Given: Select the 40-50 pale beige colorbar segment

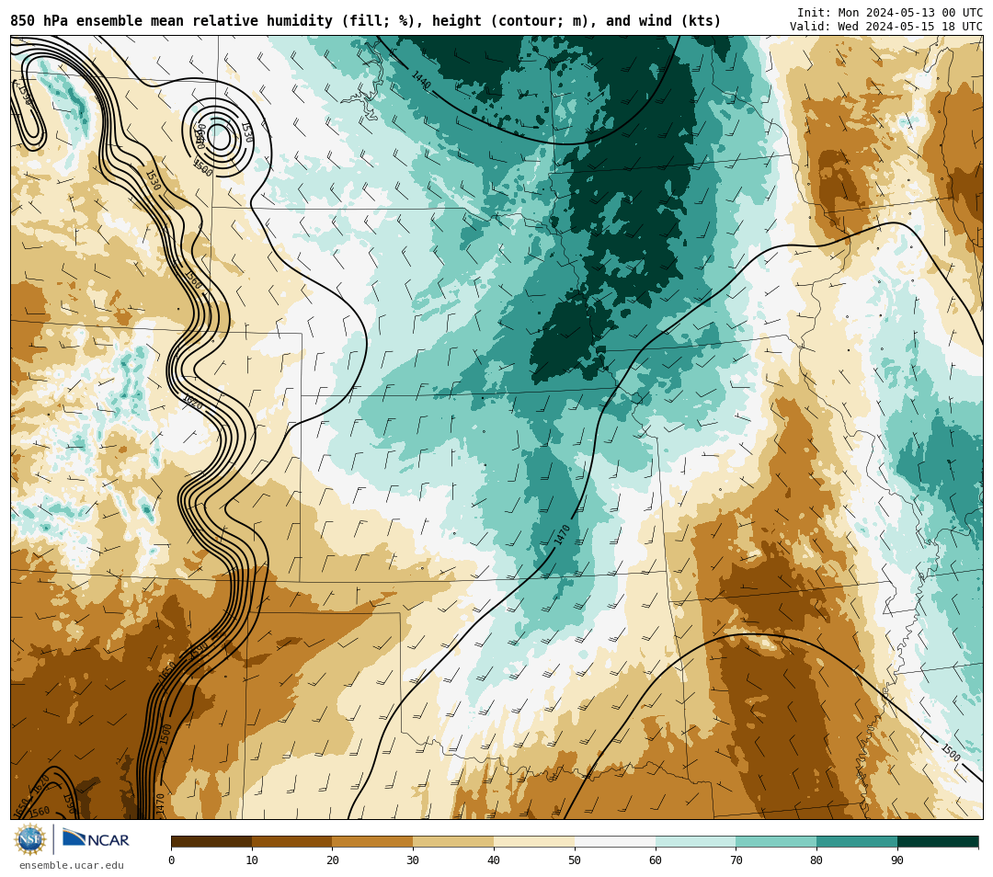Looking at the screenshot, I should pos(534,842).
